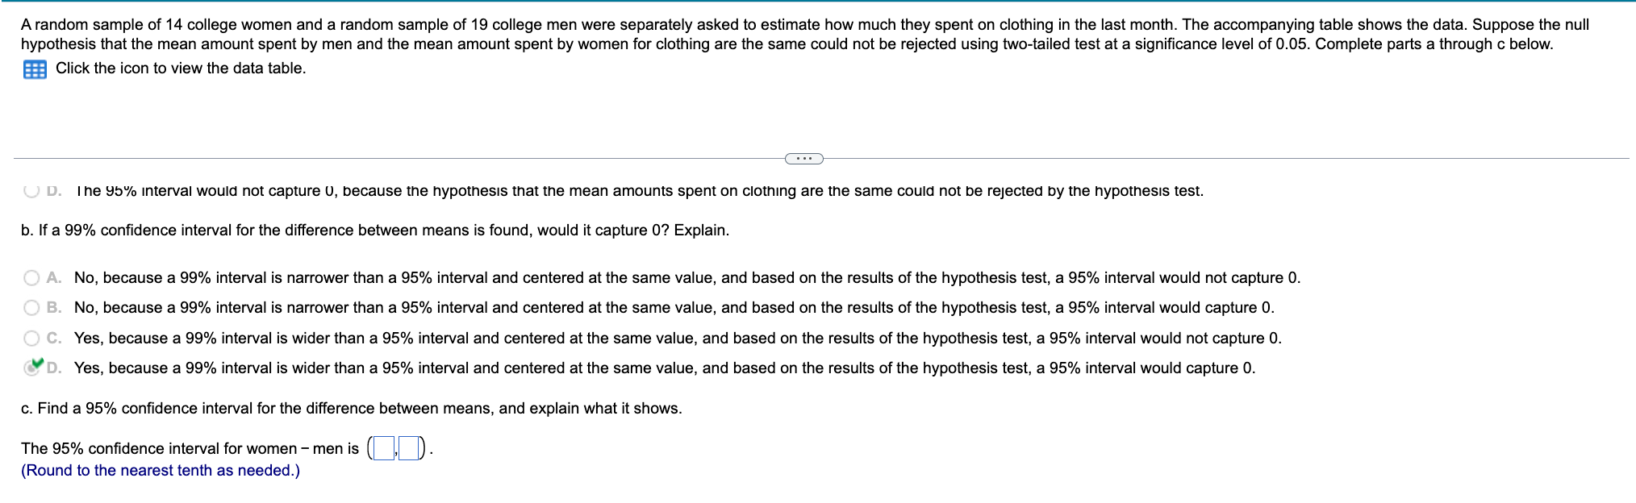Select radio option A for part b

coord(32,277)
